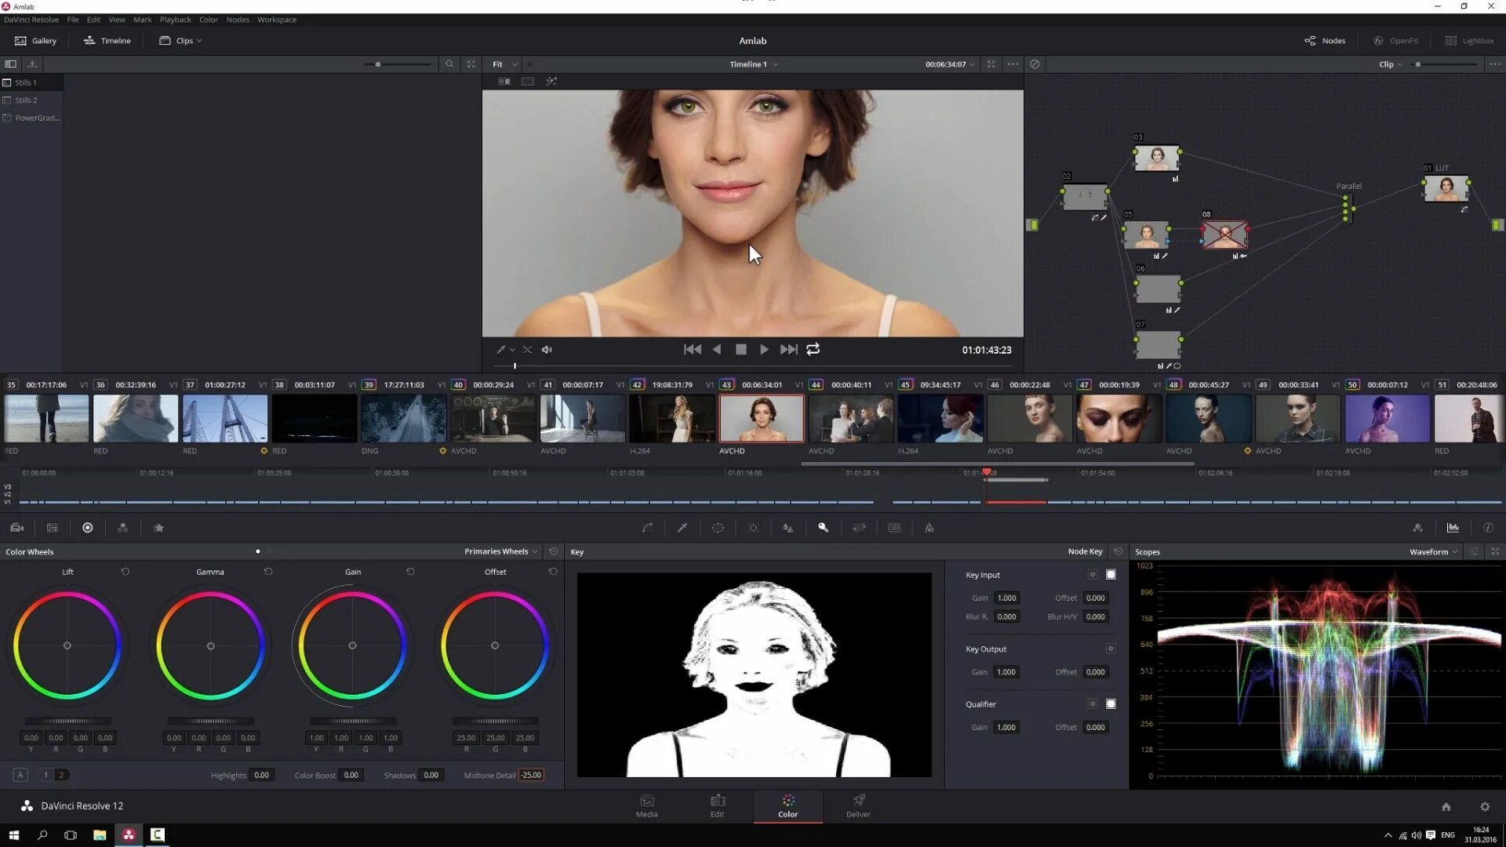
Task: Open the Primaries Wheels dropdown
Action: pyautogui.click(x=500, y=551)
